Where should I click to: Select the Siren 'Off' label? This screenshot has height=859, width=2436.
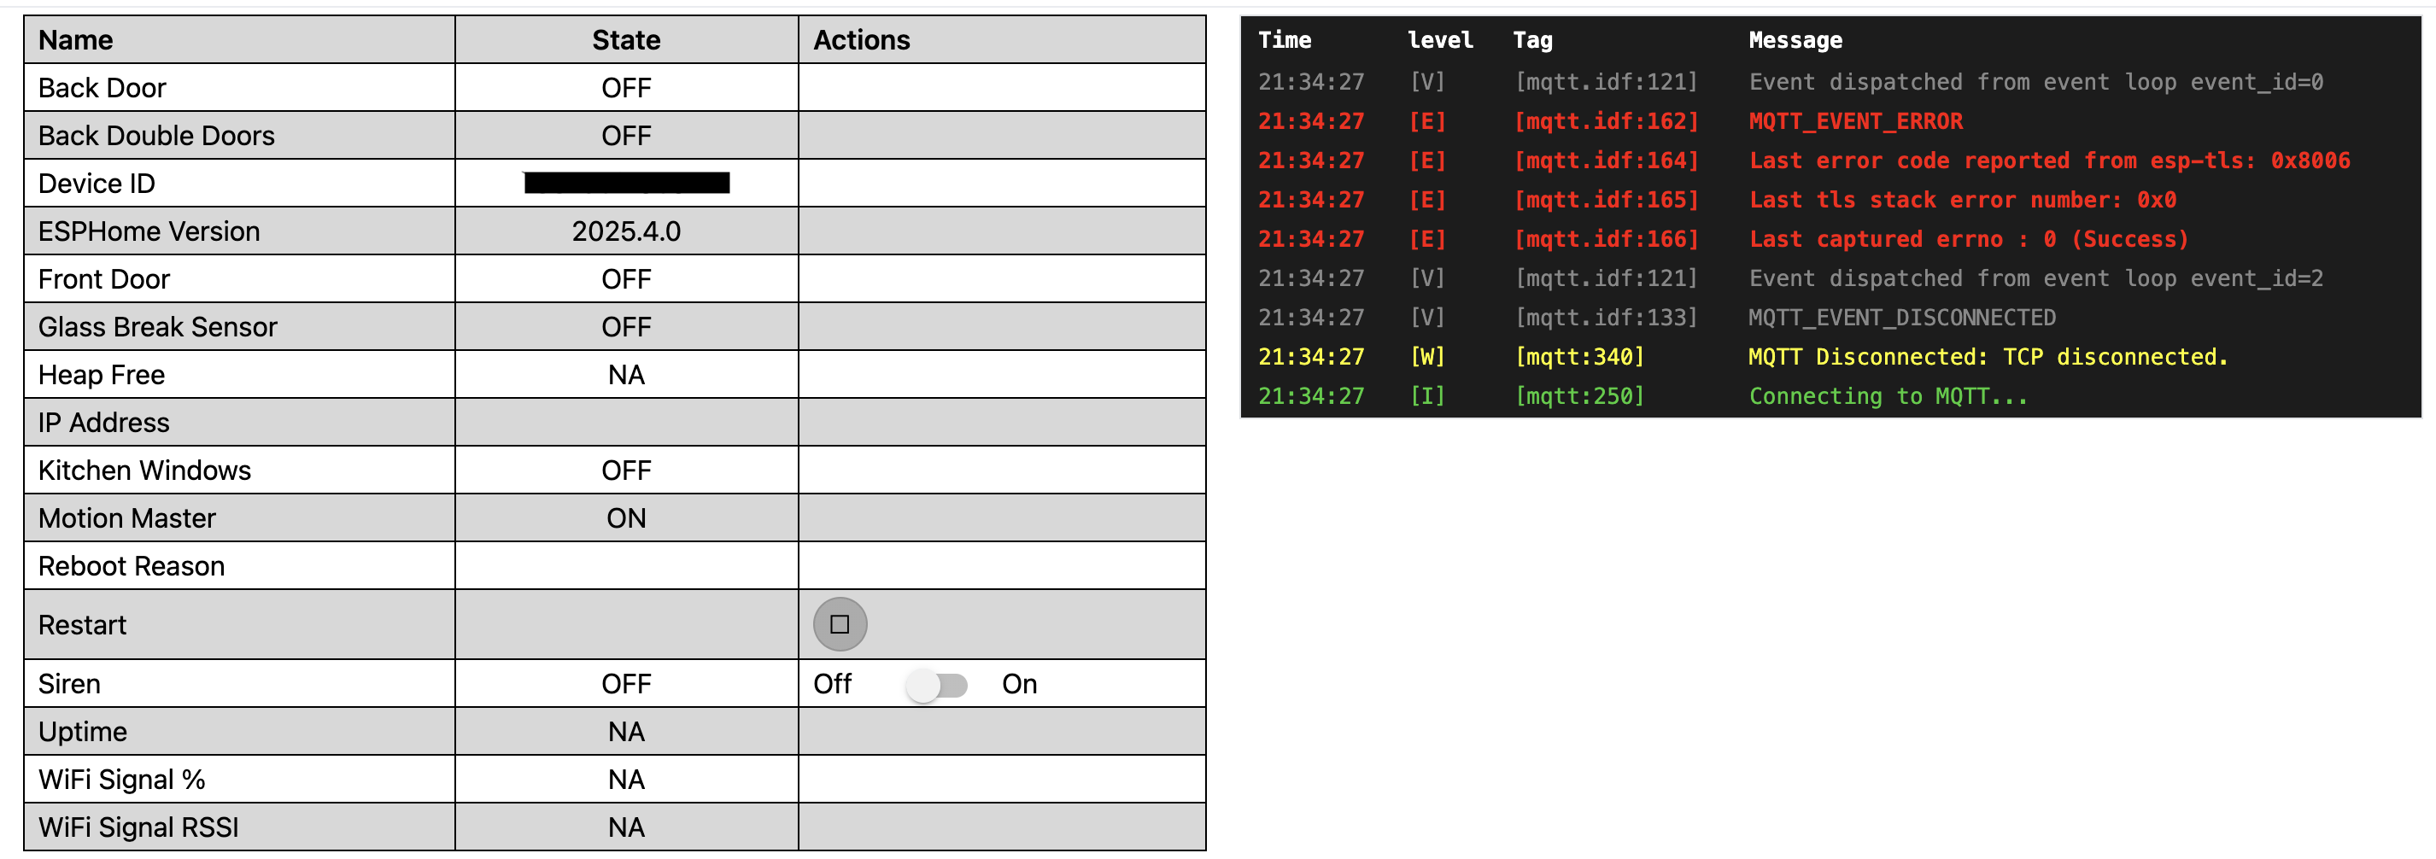click(x=832, y=684)
